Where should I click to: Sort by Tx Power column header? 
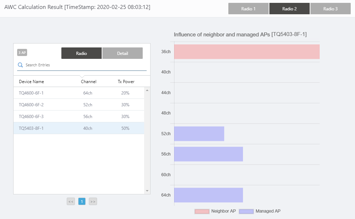[126, 82]
